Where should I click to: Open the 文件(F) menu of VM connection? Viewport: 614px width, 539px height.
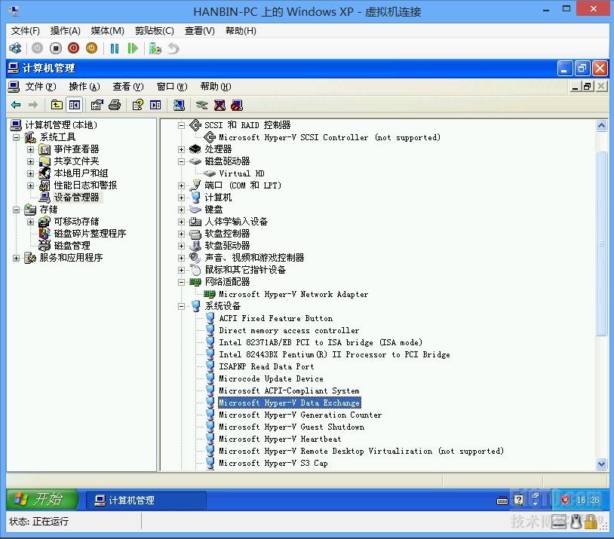point(25,31)
